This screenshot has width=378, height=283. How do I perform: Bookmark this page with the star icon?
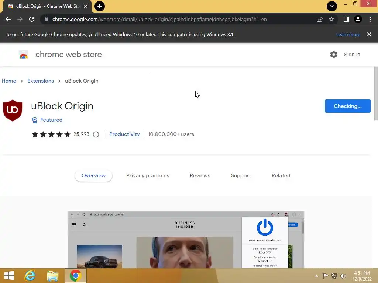click(x=331, y=19)
